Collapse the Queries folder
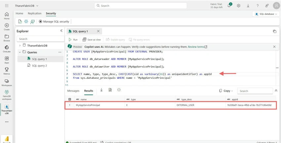 [x=20, y=52]
